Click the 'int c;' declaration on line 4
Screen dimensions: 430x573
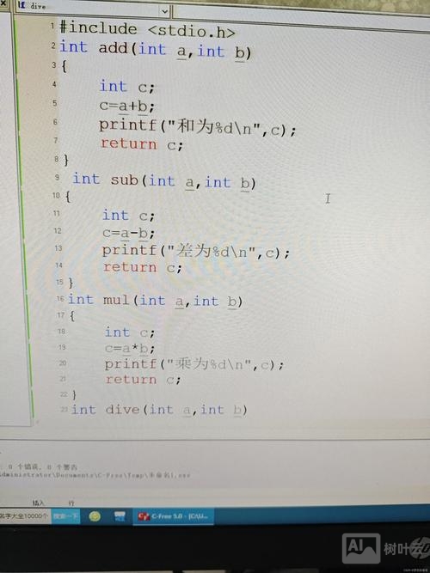(x=127, y=87)
